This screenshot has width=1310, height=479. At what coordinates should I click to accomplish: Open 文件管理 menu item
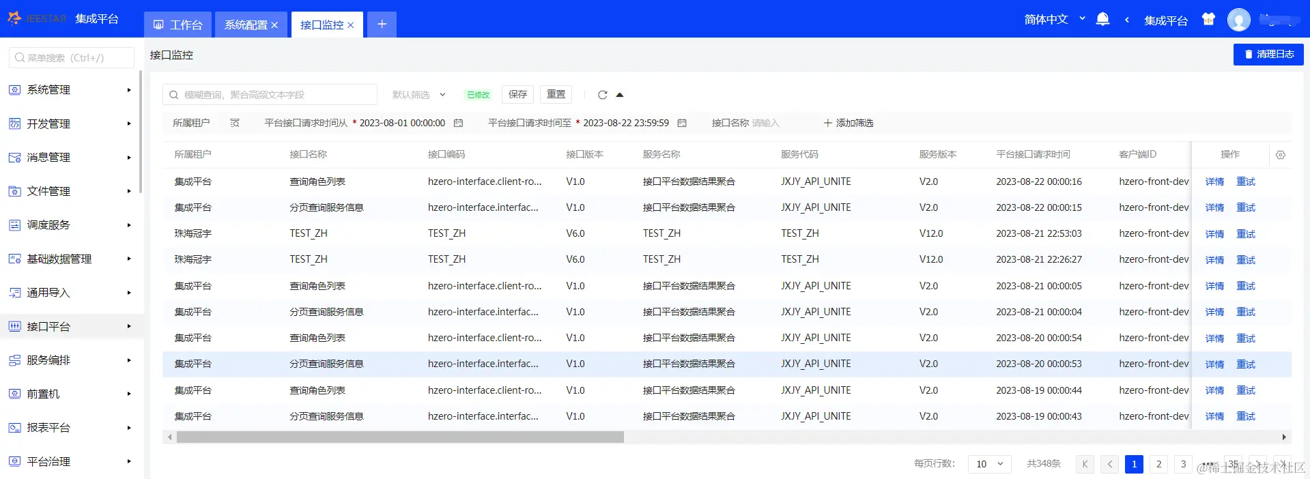(x=72, y=191)
